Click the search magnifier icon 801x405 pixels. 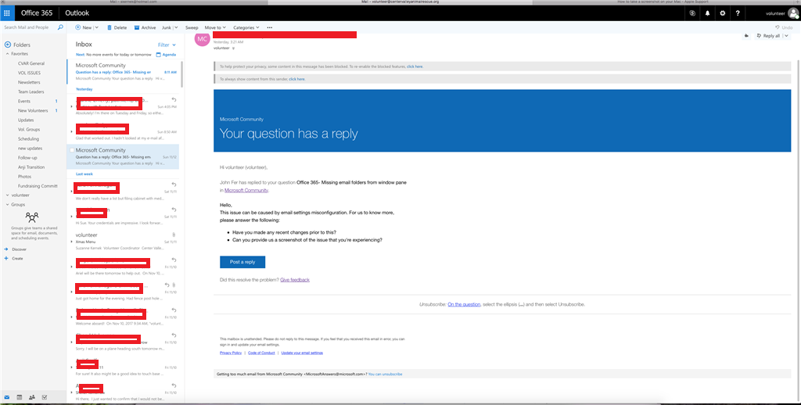[x=60, y=27]
